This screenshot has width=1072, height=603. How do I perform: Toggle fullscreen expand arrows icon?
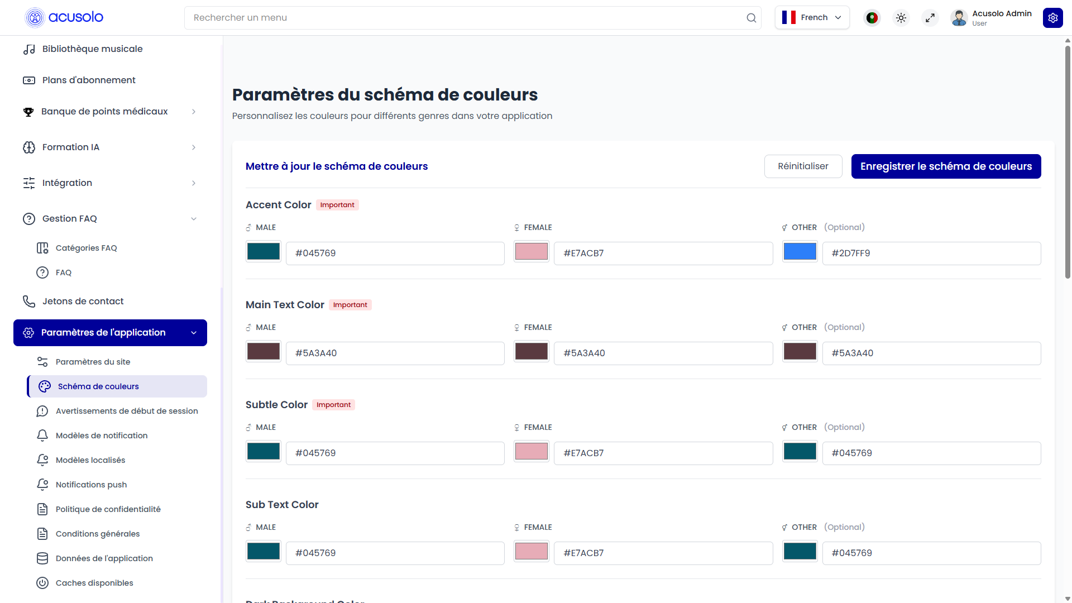pyautogui.click(x=930, y=18)
